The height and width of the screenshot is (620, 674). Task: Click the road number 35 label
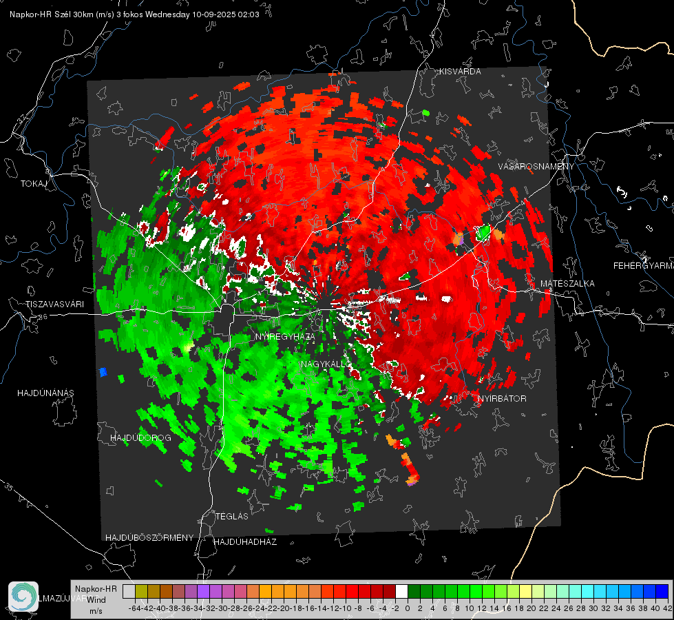9,487
